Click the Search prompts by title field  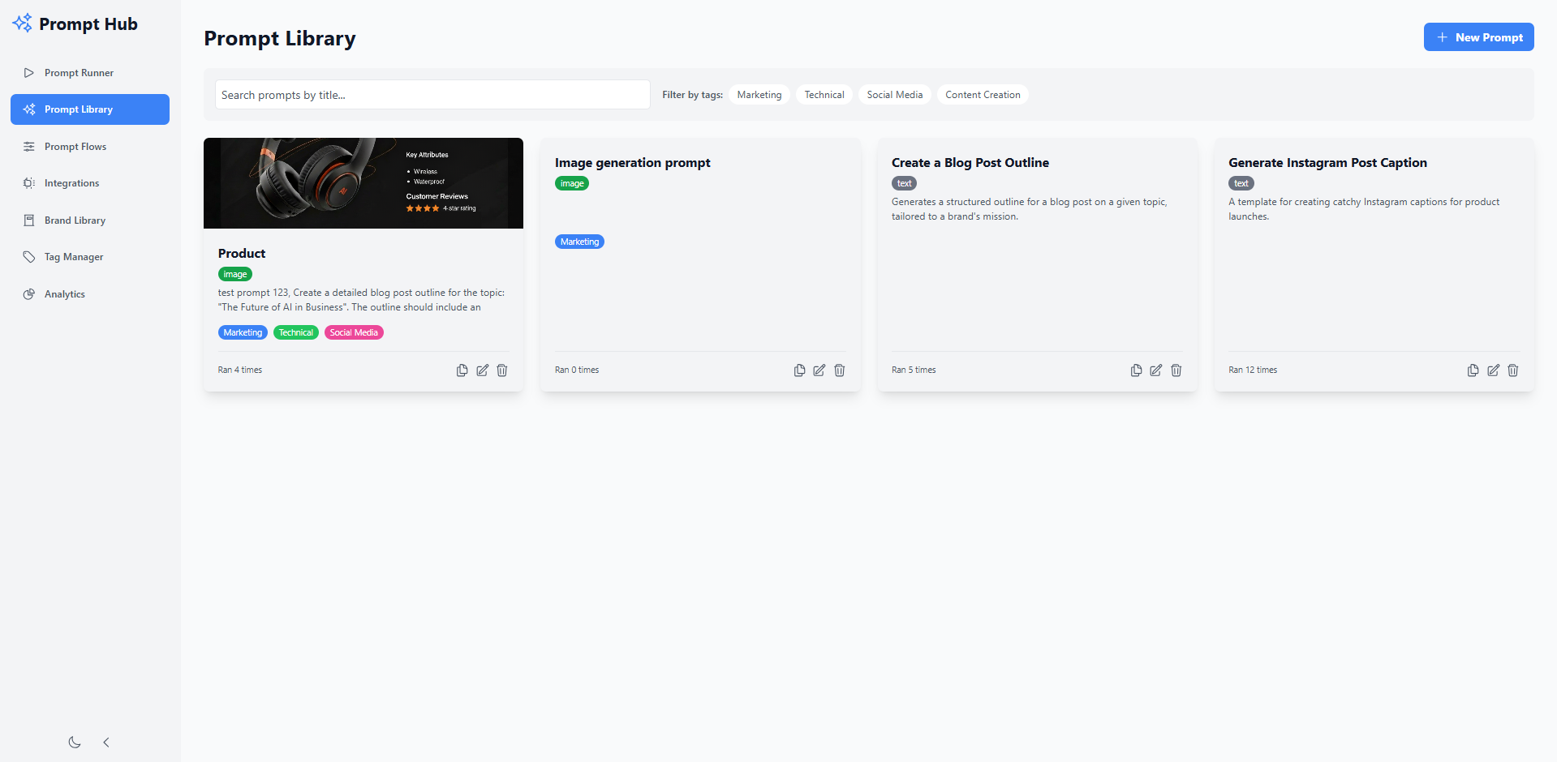(x=432, y=95)
